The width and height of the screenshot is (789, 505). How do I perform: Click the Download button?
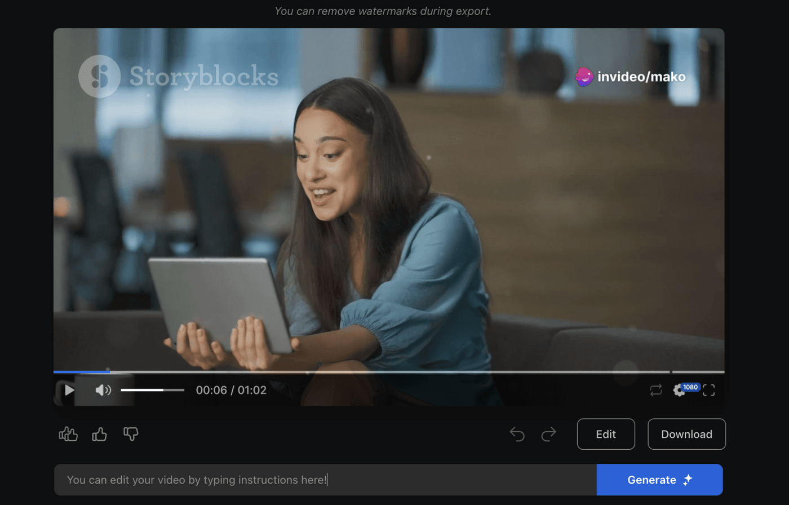pos(686,434)
